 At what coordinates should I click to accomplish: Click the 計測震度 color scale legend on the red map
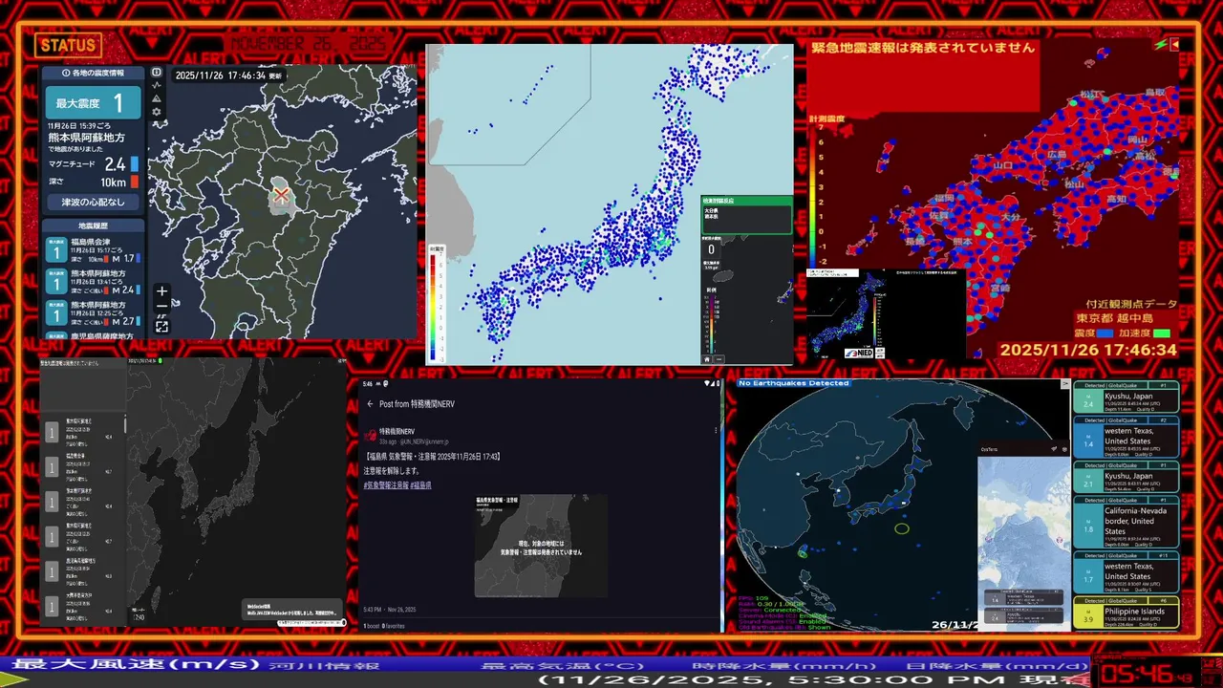(819, 194)
